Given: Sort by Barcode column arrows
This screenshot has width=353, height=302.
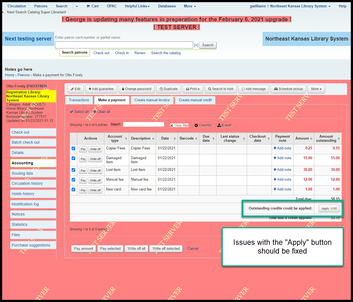Looking at the screenshot, I should pyautogui.click(x=196, y=138).
